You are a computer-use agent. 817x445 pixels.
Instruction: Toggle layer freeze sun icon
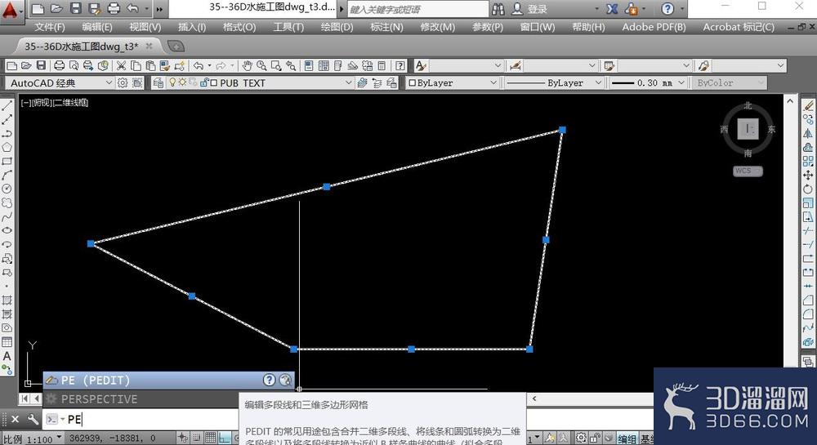coord(182,82)
